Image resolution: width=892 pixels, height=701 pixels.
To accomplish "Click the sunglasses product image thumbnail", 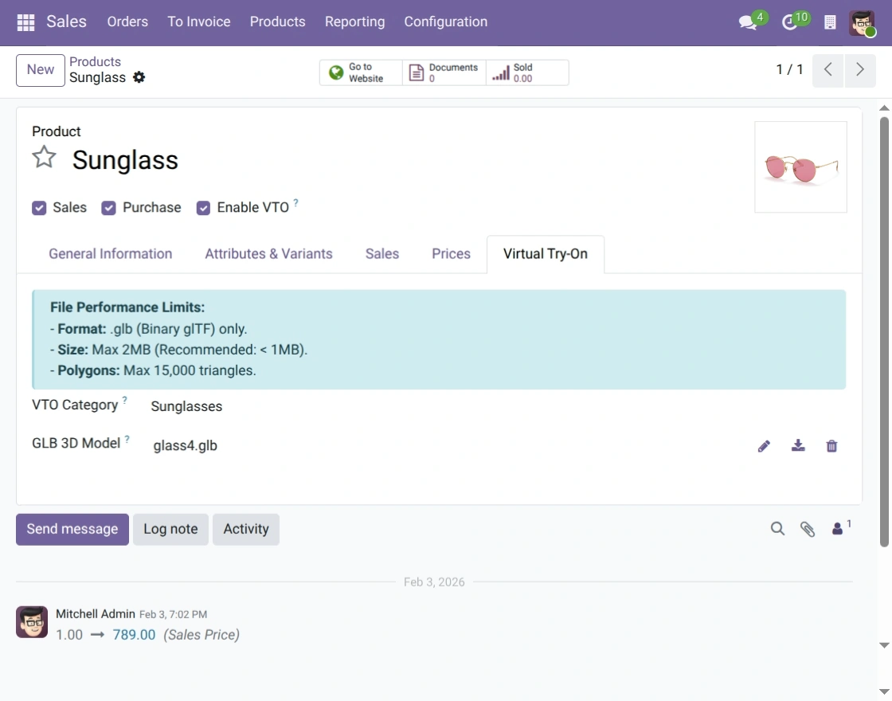I will 801,166.
